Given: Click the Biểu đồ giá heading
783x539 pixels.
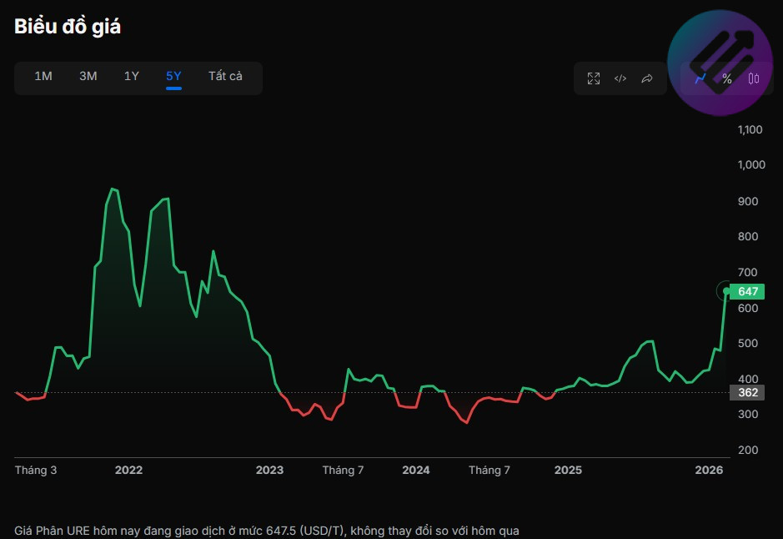Looking at the screenshot, I should tap(68, 27).
